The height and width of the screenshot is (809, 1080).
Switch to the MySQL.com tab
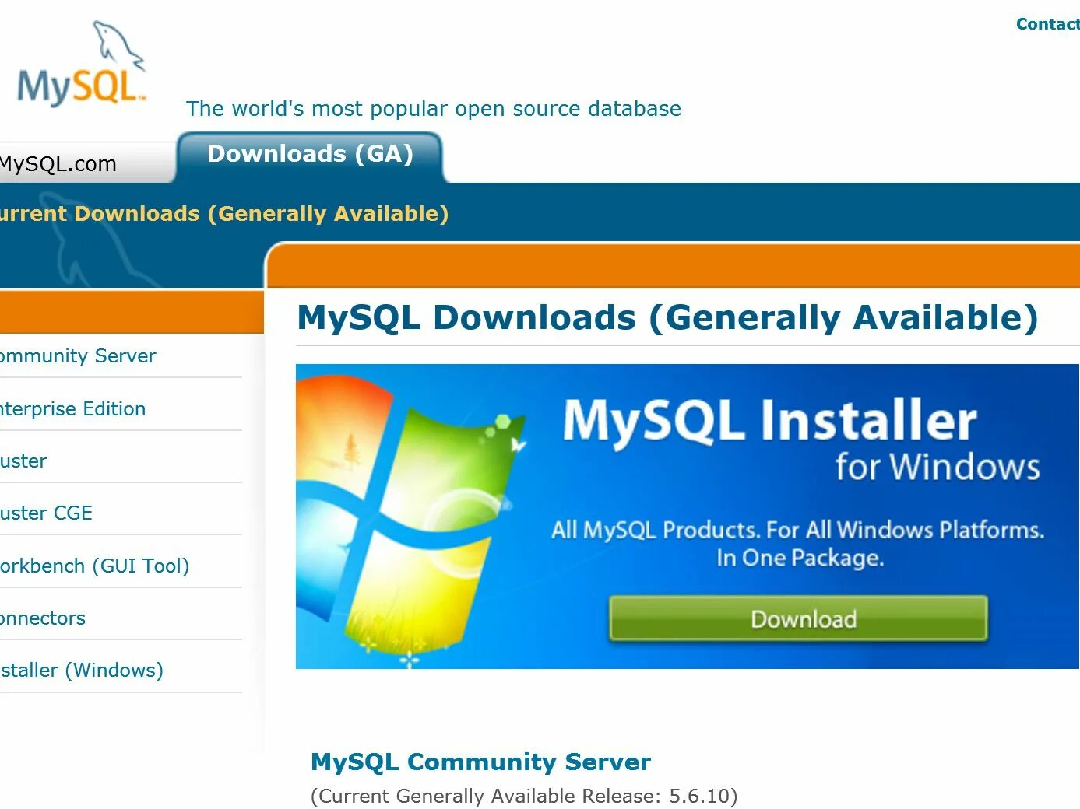click(x=58, y=163)
